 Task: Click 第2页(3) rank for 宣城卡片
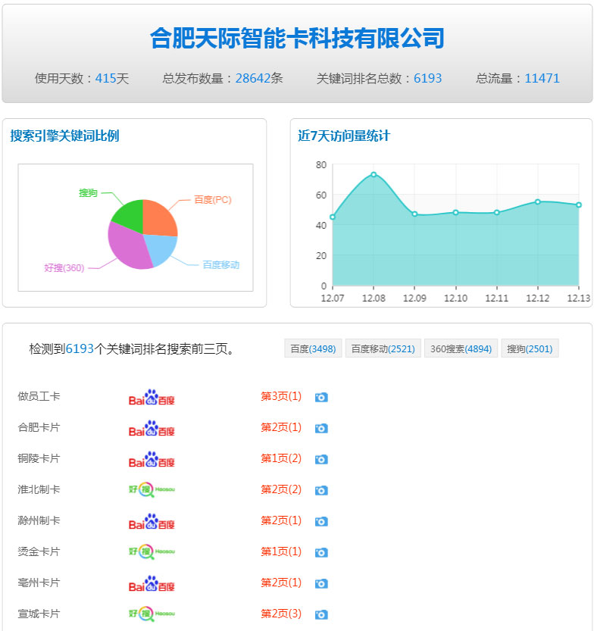(x=281, y=614)
